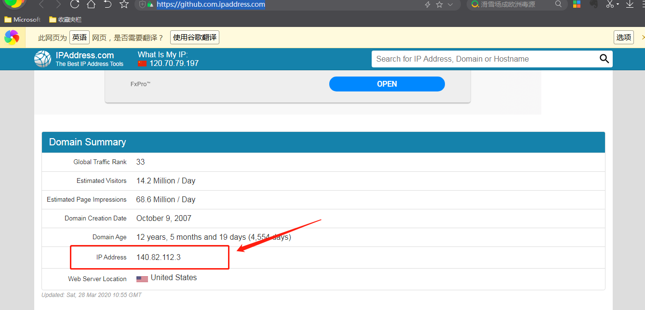Click the FxPro advertiser label
Image resolution: width=645 pixels, height=310 pixels.
(x=141, y=84)
